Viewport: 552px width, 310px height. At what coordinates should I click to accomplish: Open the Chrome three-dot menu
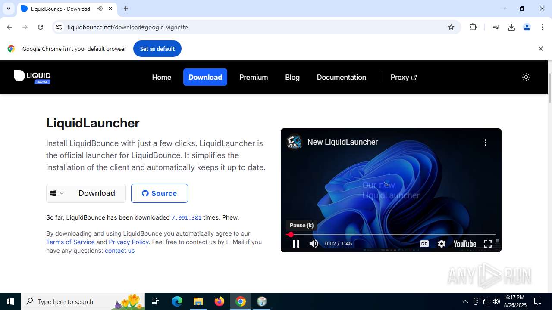coord(542,27)
